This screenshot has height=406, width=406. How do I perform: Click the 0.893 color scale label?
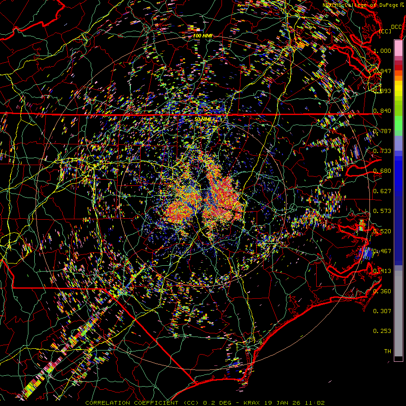[x=382, y=91]
